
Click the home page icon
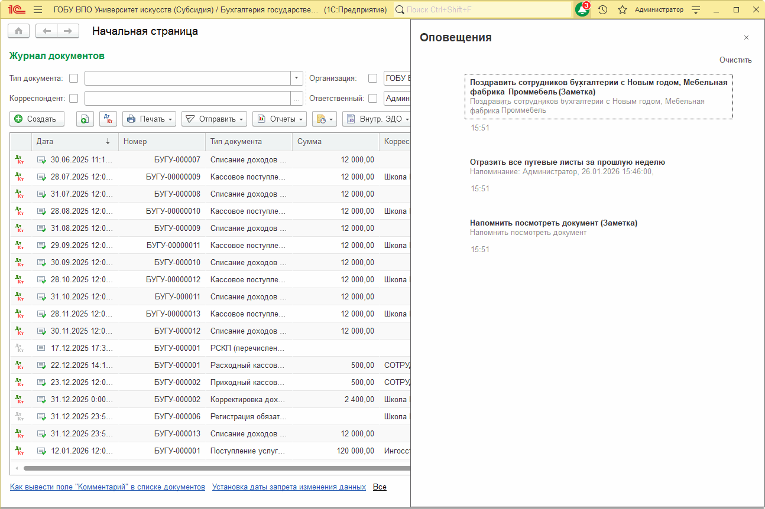coord(18,31)
